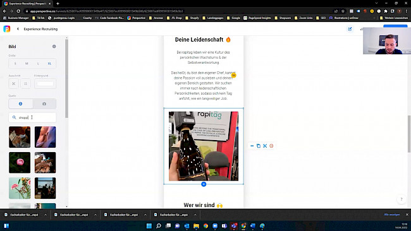Select image size M
411x231 pixels.
pos(27,64)
